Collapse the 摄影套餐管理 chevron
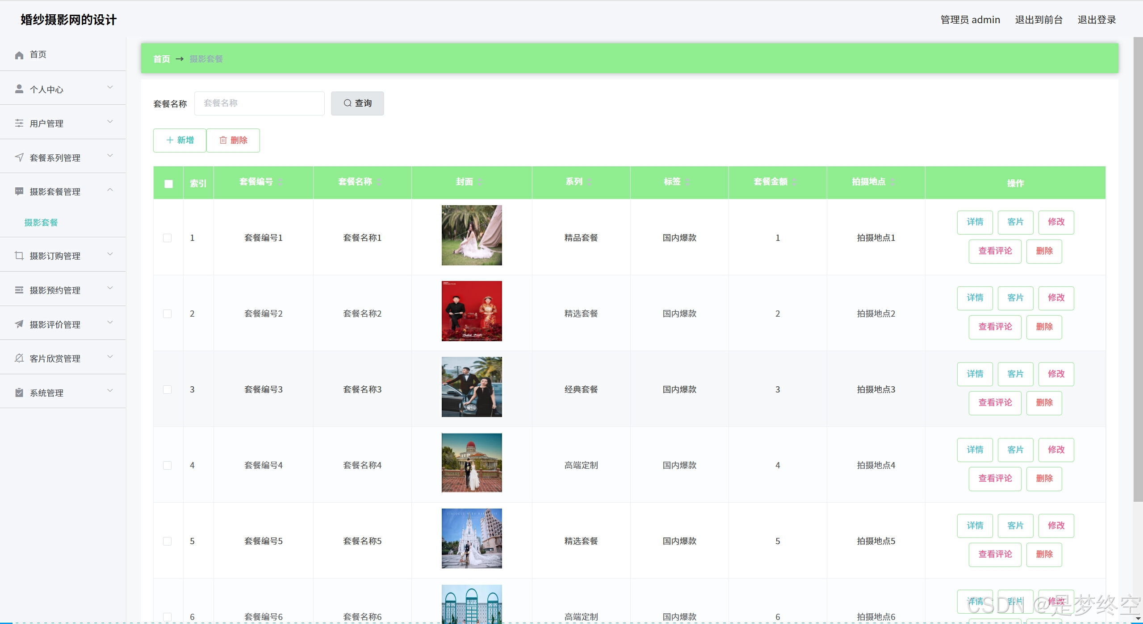This screenshot has height=624, width=1143. [110, 190]
